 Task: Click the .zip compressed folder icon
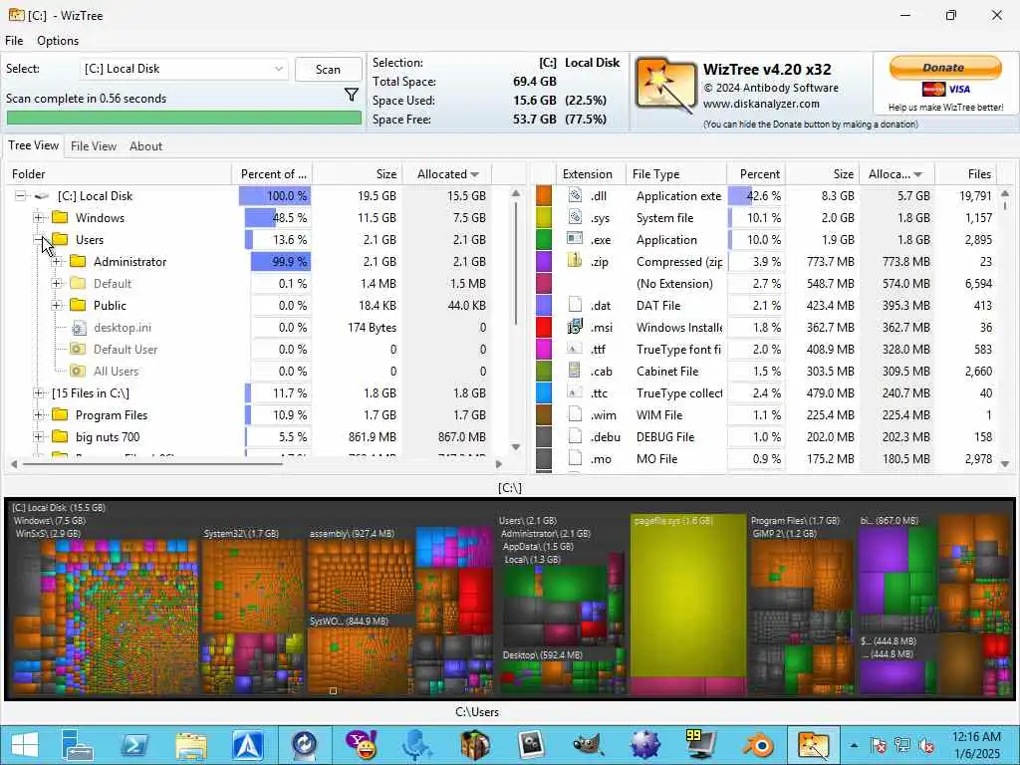pyautogui.click(x=575, y=261)
